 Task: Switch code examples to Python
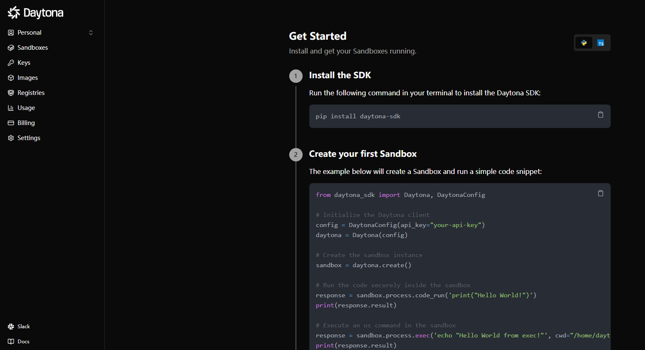tap(584, 43)
